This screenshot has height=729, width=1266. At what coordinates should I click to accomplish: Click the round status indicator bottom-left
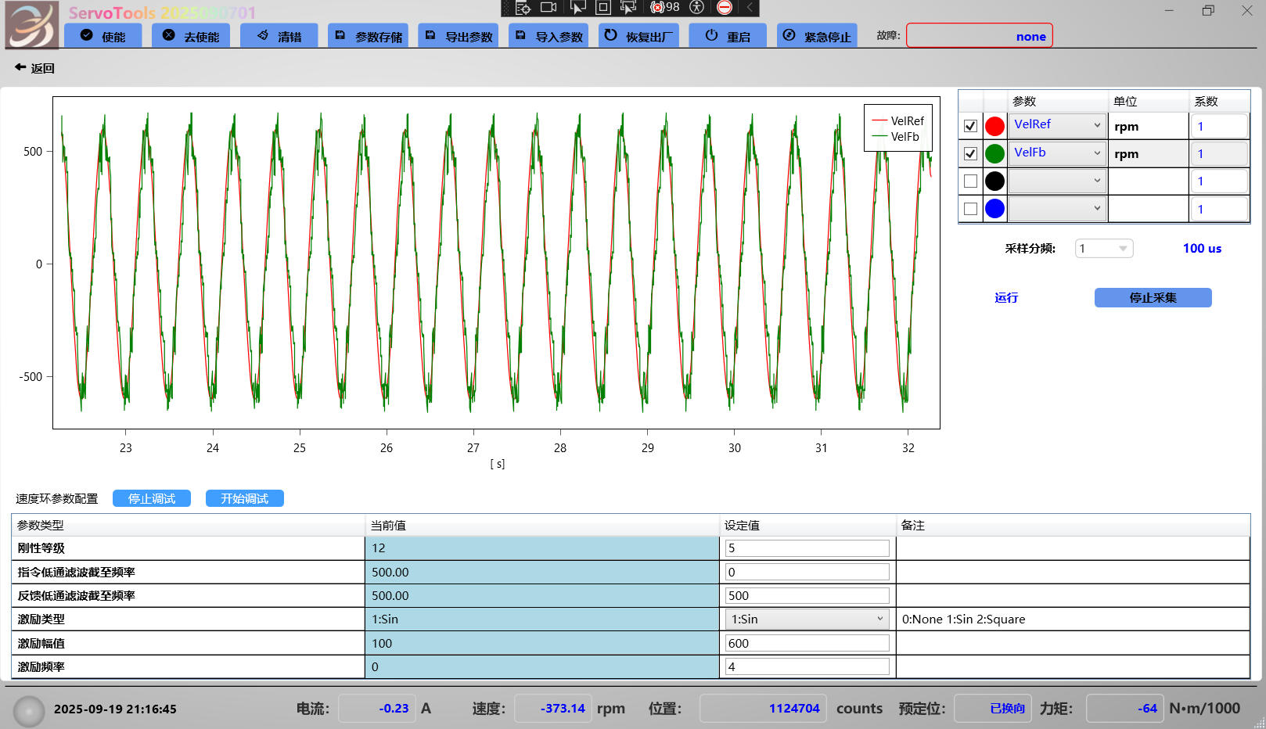click(x=29, y=711)
